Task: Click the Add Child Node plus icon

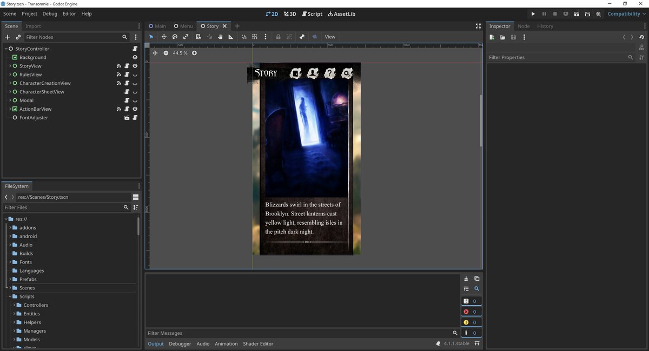Action: (x=7, y=37)
